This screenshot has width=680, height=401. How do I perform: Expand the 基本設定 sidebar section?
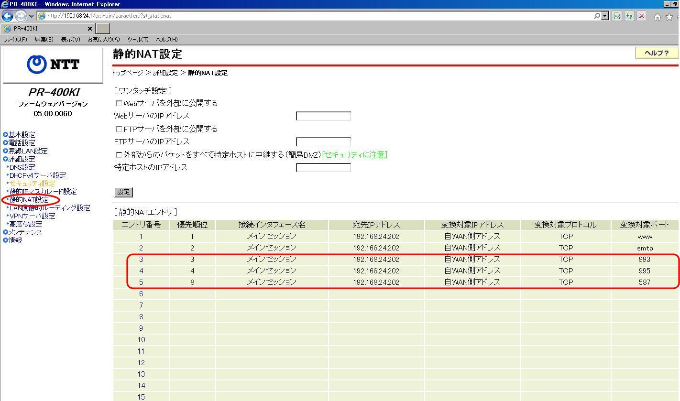pyautogui.click(x=22, y=135)
